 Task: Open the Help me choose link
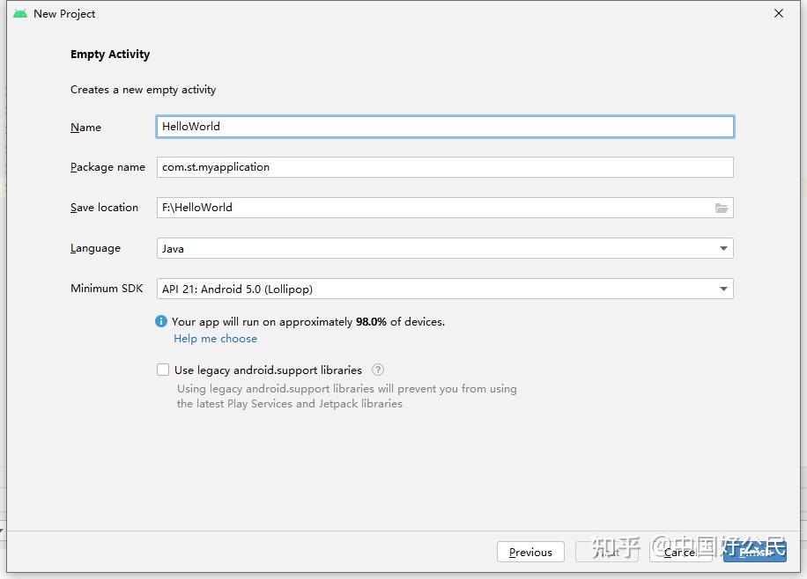(x=216, y=339)
